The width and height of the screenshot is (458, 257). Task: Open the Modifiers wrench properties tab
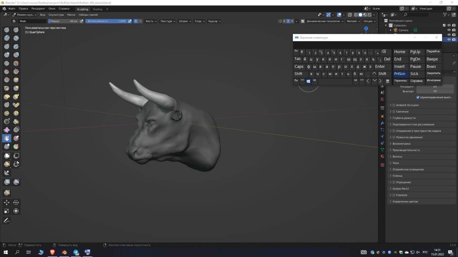382,123
